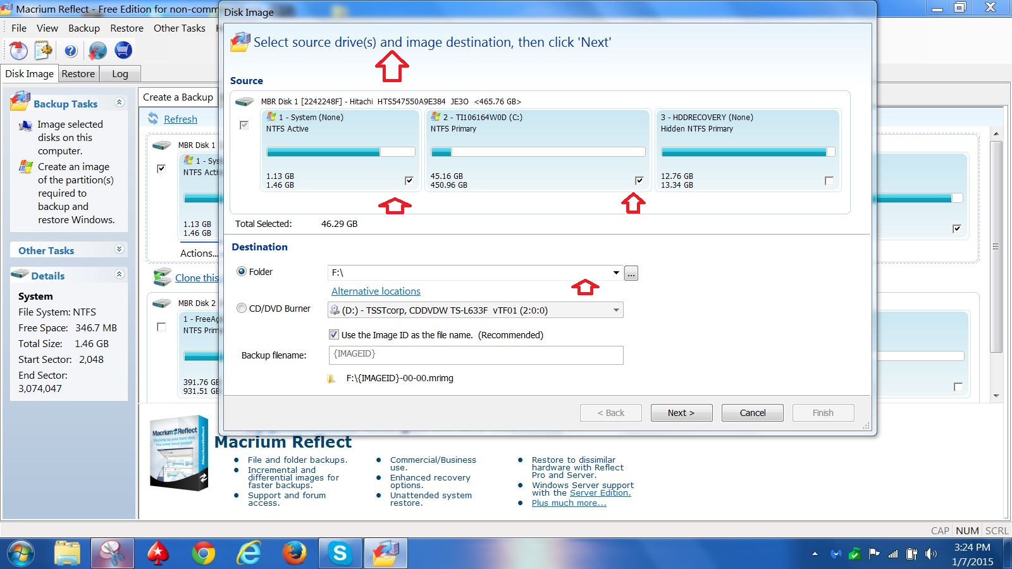Switch to Snipping Tool in the taskbar
Screen dimensions: 1012x569
(x=113, y=554)
